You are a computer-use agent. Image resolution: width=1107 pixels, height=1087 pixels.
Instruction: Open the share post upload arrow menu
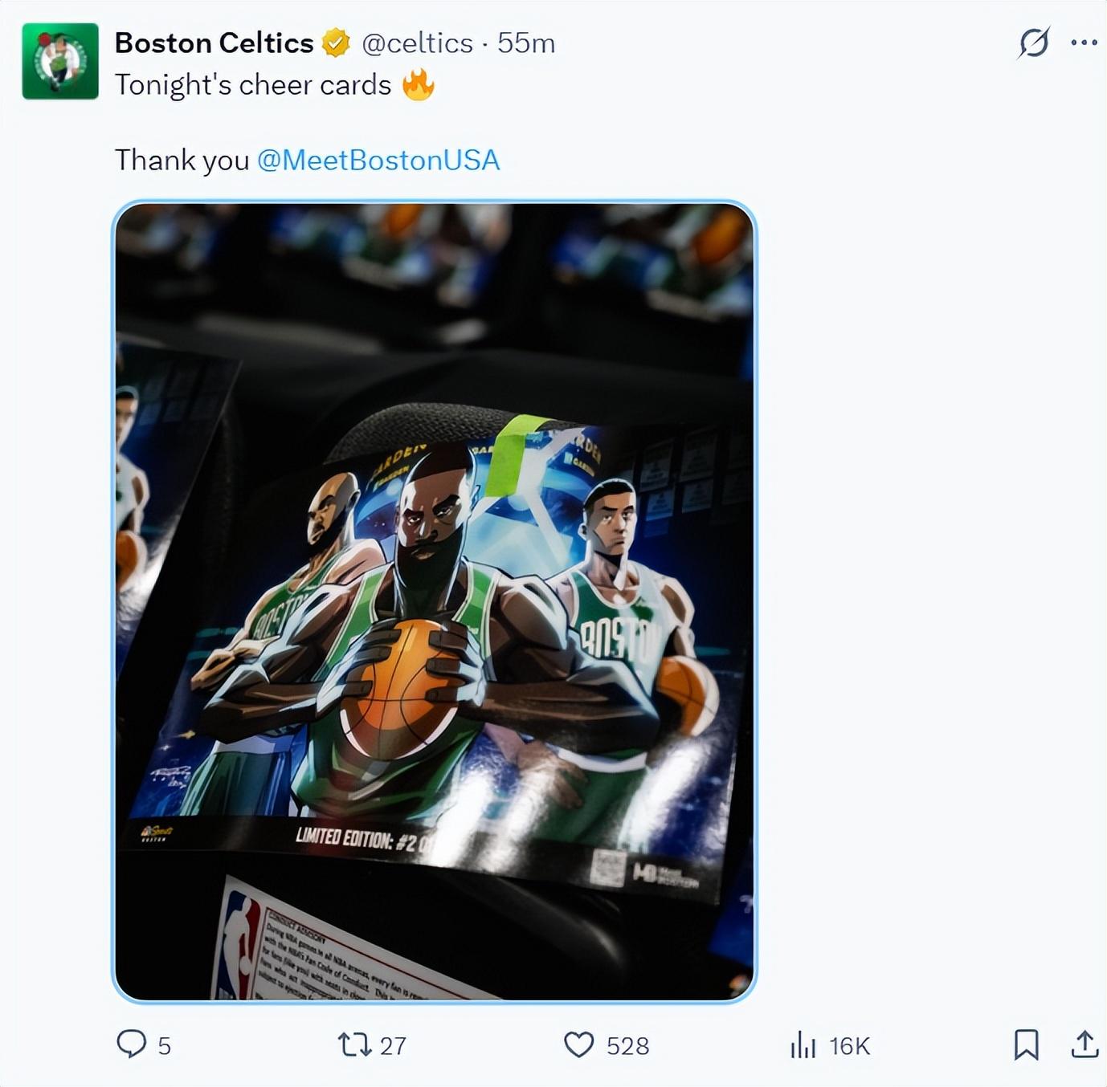(1085, 1044)
